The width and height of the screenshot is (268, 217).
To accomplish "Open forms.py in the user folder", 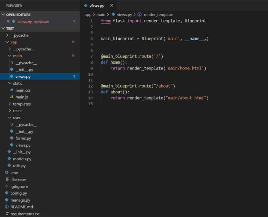I will click(x=23, y=138).
